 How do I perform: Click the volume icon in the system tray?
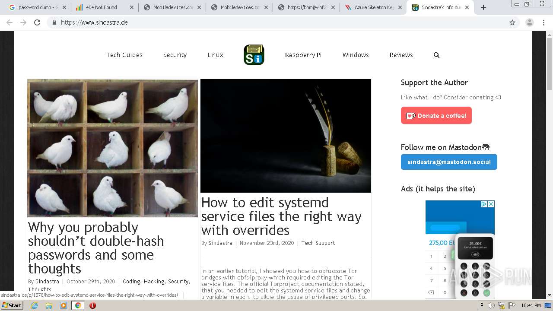click(x=491, y=305)
